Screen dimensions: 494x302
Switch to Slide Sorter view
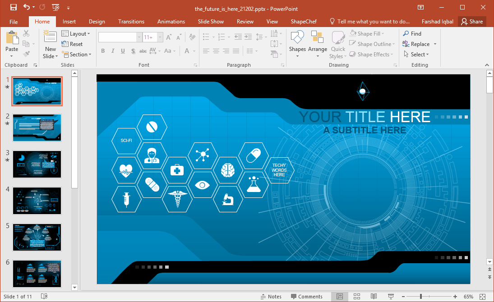tap(357, 296)
